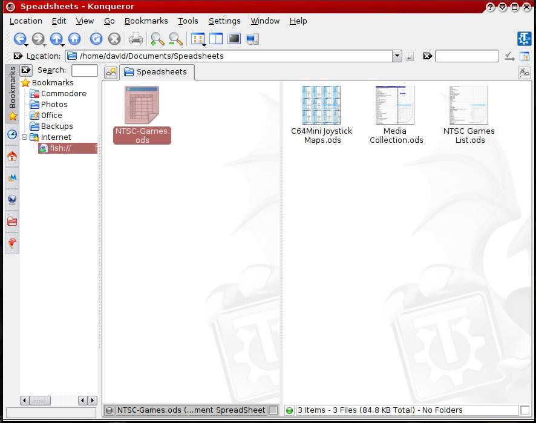This screenshot has width=536, height=423.
Task: Toggle the Bookmarks sidebar tab
Action: 12,94
